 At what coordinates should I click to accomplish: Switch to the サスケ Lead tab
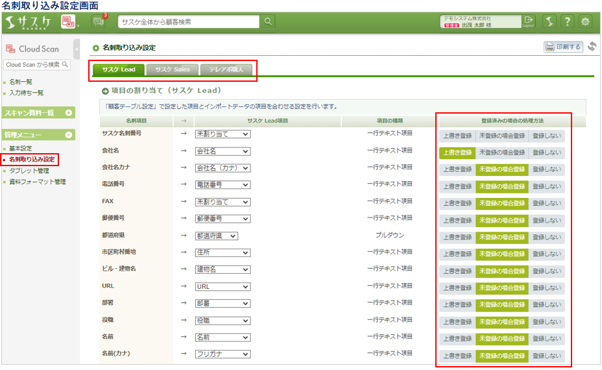[119, 69]
